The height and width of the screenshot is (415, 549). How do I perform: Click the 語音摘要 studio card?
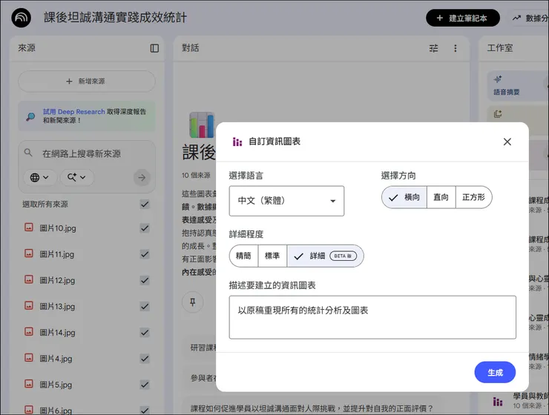coord(518,86)
